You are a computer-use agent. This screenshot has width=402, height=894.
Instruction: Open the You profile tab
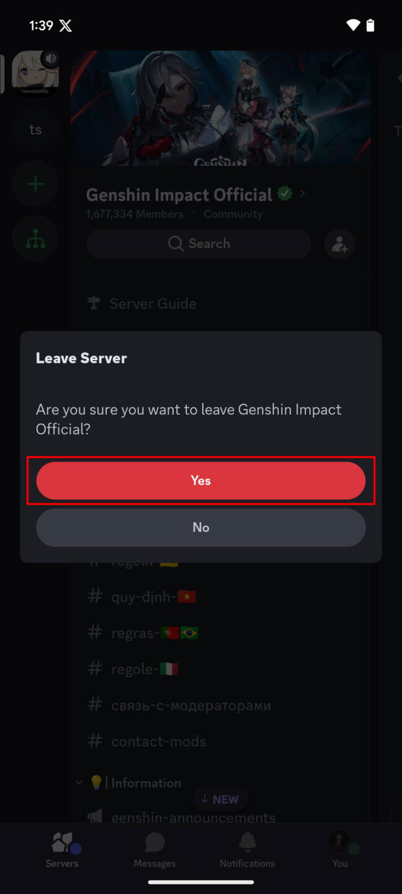pyautogui.click(x=339, y=851)
